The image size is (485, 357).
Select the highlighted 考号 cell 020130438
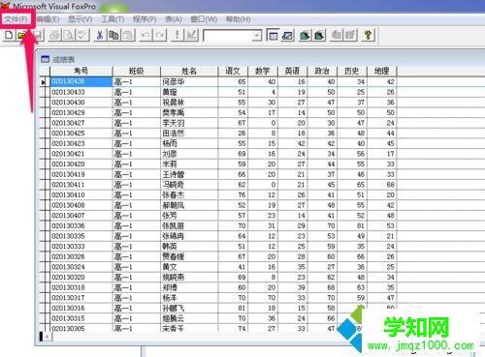81,82
